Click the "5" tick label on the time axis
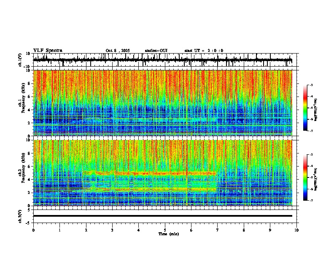The width and height of the screenshot is (334, 258). tap(165, 230)
